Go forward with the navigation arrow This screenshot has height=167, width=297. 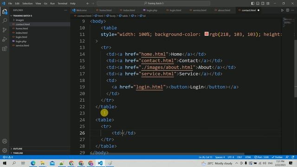[x=93, y=3]
